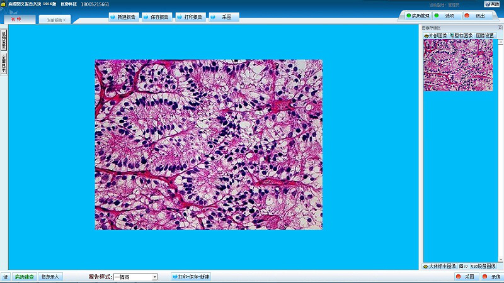
Task: Open 病历管理 (case management)
Action: point(417,16)
